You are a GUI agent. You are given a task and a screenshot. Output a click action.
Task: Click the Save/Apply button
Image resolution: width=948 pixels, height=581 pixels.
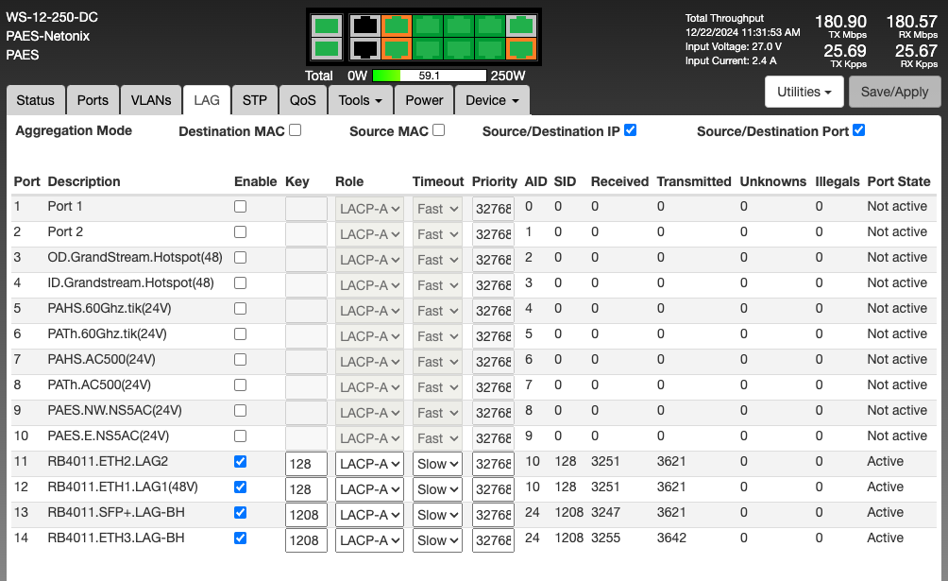pos(894,92)
